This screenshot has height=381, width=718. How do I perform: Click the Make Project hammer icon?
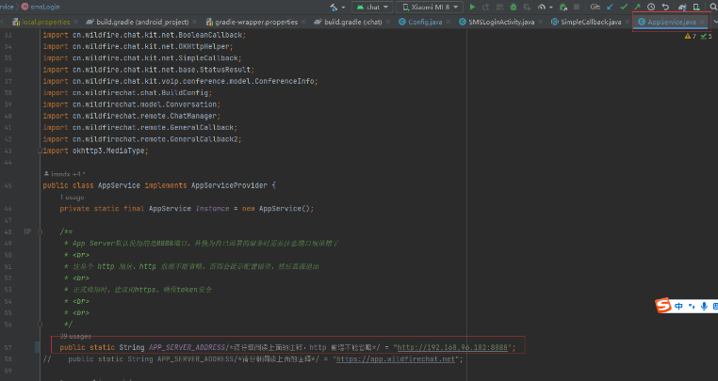(334, 7)
